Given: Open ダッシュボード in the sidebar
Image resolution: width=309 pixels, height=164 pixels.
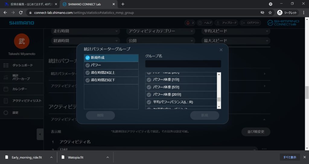Looking at the screenshot, I should click(x=22, y=65).
